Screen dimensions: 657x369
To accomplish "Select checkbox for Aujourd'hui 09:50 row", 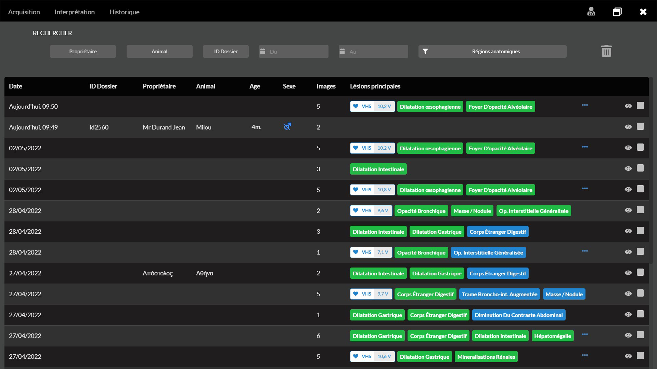I will [x=640, y=106].
